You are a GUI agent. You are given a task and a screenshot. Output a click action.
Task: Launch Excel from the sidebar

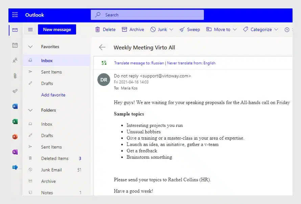pyautogui.click(x=15, y=121)
